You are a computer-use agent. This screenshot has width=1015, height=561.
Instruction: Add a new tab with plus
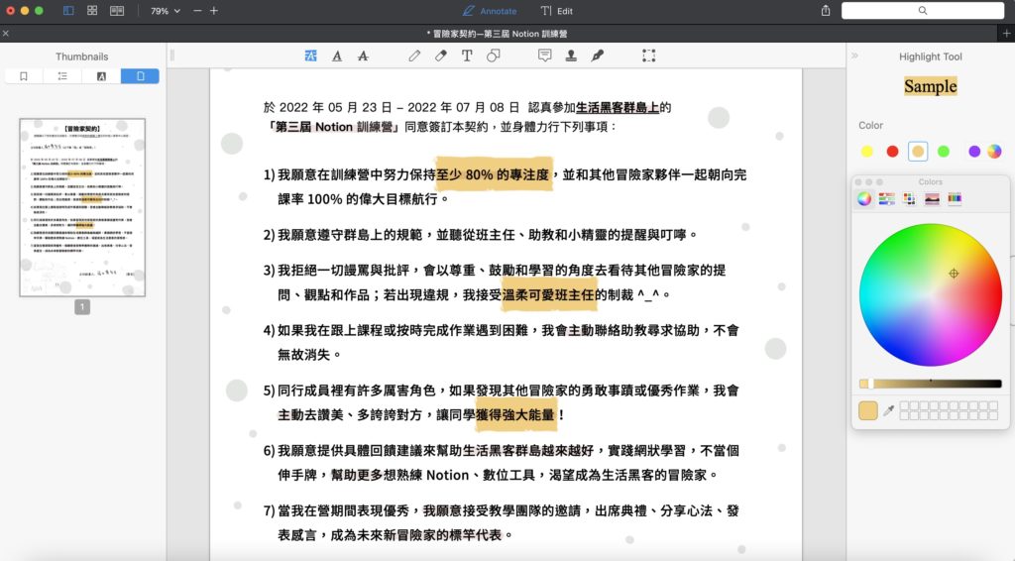coord(1006,33)
